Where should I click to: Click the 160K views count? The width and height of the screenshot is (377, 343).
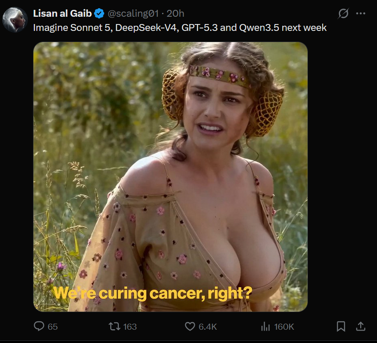click(284, 327)
